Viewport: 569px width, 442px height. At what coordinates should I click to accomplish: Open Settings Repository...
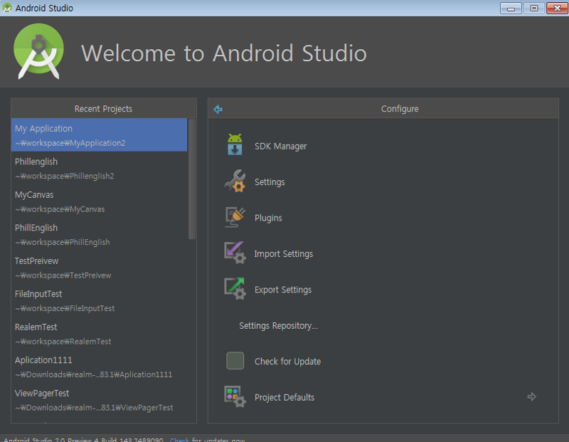278,326
